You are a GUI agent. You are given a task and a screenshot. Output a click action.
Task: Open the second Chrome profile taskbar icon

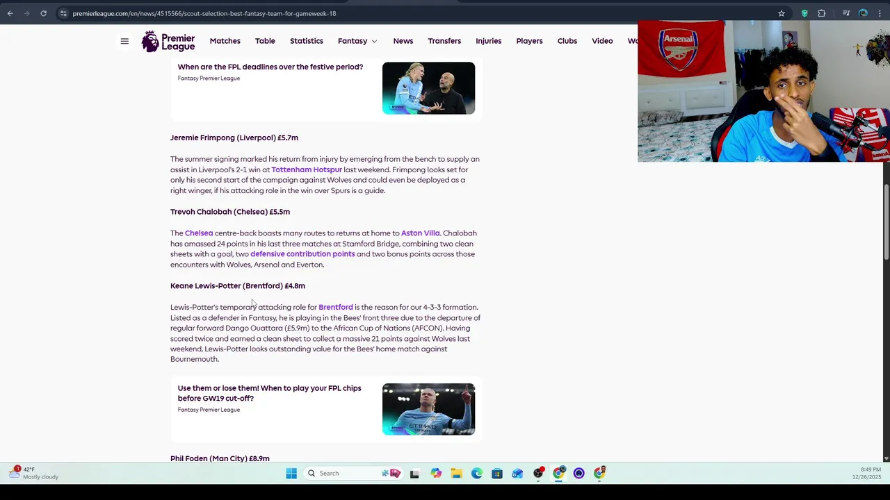pos(599,474)
